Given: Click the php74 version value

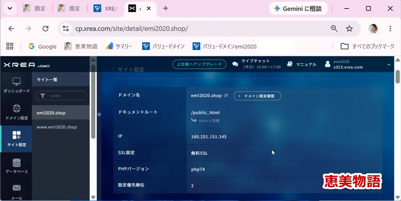Looking at the screenshot, I should [x=198, y=169].
